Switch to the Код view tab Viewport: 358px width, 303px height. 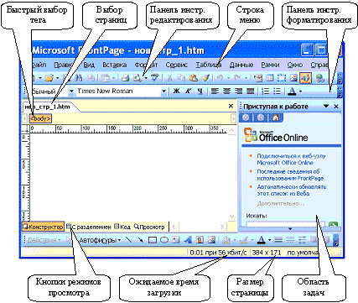[122, 227]
